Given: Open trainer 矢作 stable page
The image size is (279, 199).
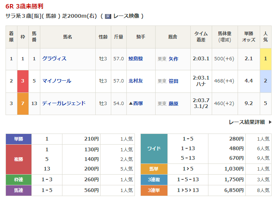Looking at the screenshot, I should tap(173, 59).
